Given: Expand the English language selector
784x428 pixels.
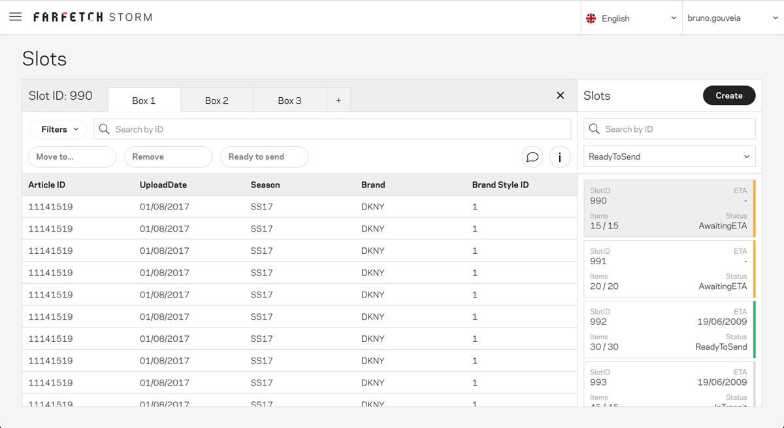Looking at the screenshot, I should click(x=631, y=18).
